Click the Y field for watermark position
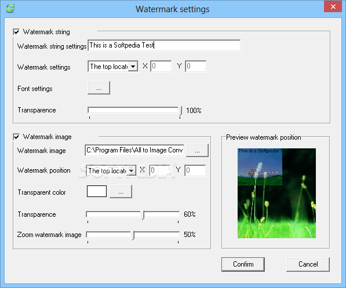 (x=195, y=170)
